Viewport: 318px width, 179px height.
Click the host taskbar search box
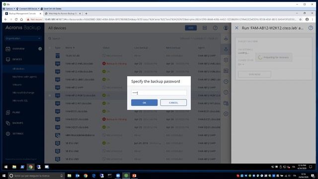[x=36, y=176]
